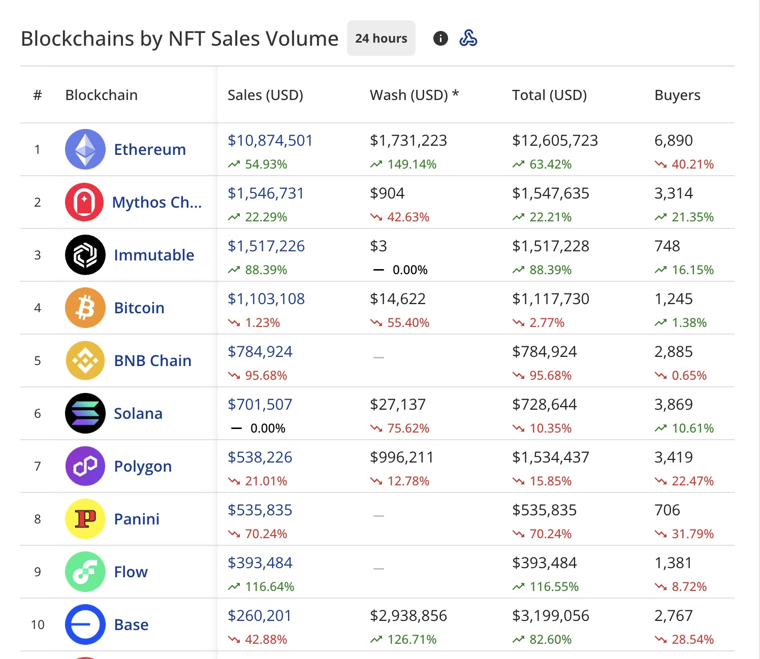Screen dimensions: 760x659
Task: Select Ethereum wash value $1,731,223
Action: tap(408, 140)
